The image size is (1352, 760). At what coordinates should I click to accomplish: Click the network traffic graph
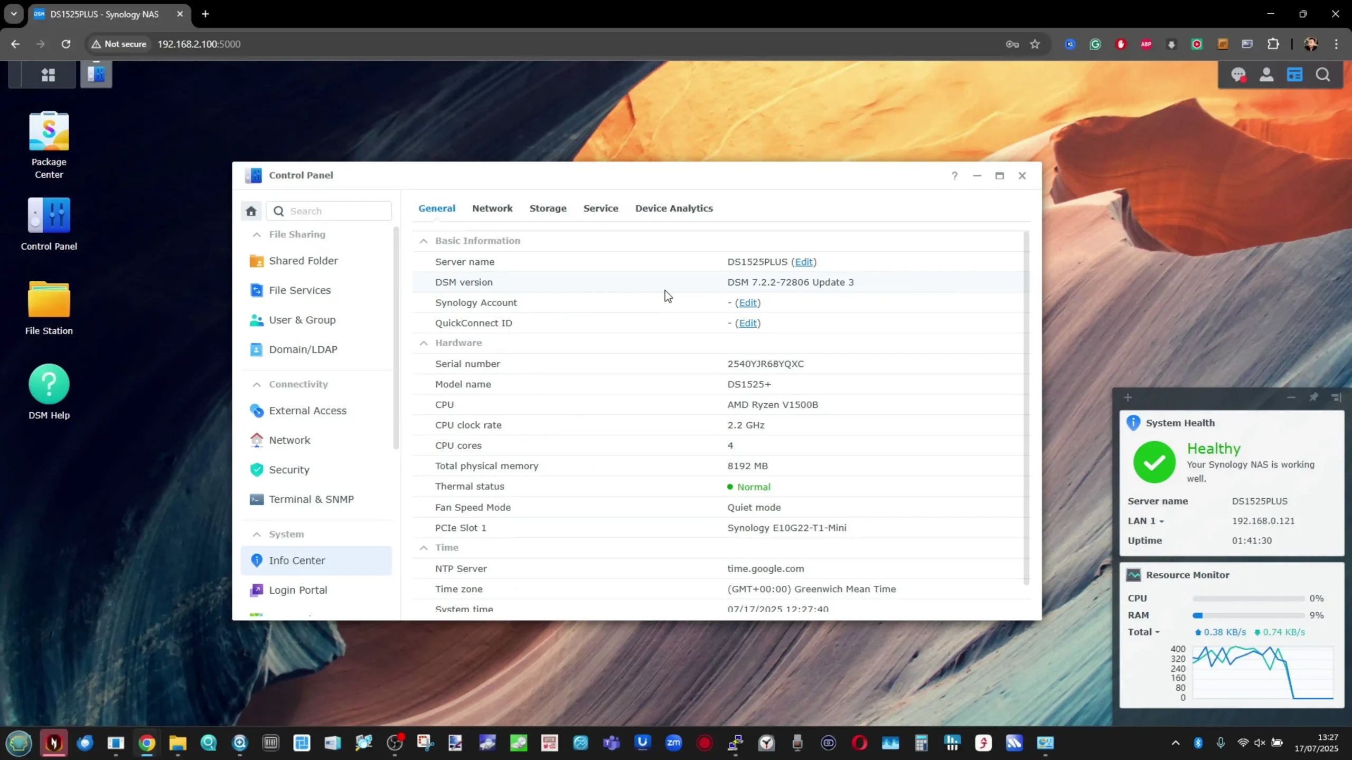[x=1263, y=672]
